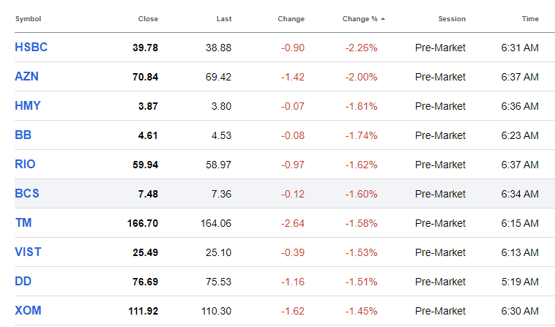Viewport: 555px width, 327px height.
Task: Select the DD ticker link
Action: [x=23, y=281]
